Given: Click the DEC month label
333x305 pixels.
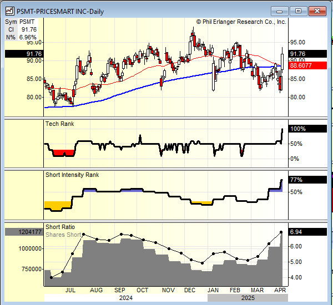Looking at the screenshot, I should pyautogui.click(x=190, y=290).
